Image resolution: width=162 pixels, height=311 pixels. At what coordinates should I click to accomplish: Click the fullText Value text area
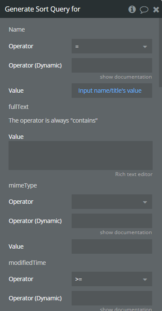(81, 155)
